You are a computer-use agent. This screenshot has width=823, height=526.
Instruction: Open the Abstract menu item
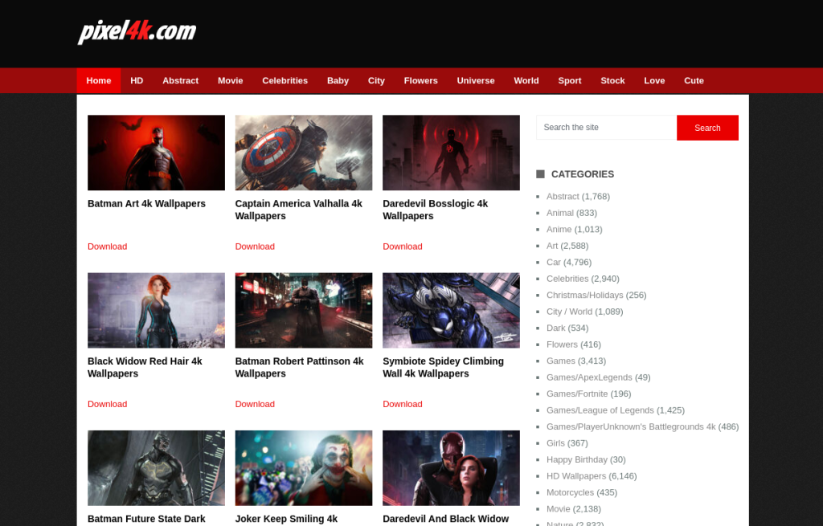pos(180,80)
